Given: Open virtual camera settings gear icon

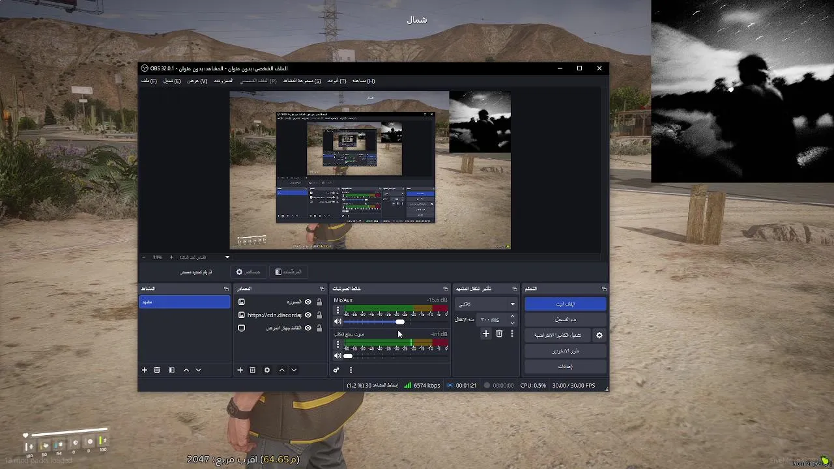Looking at the screenshot, I should coord(599,335).
